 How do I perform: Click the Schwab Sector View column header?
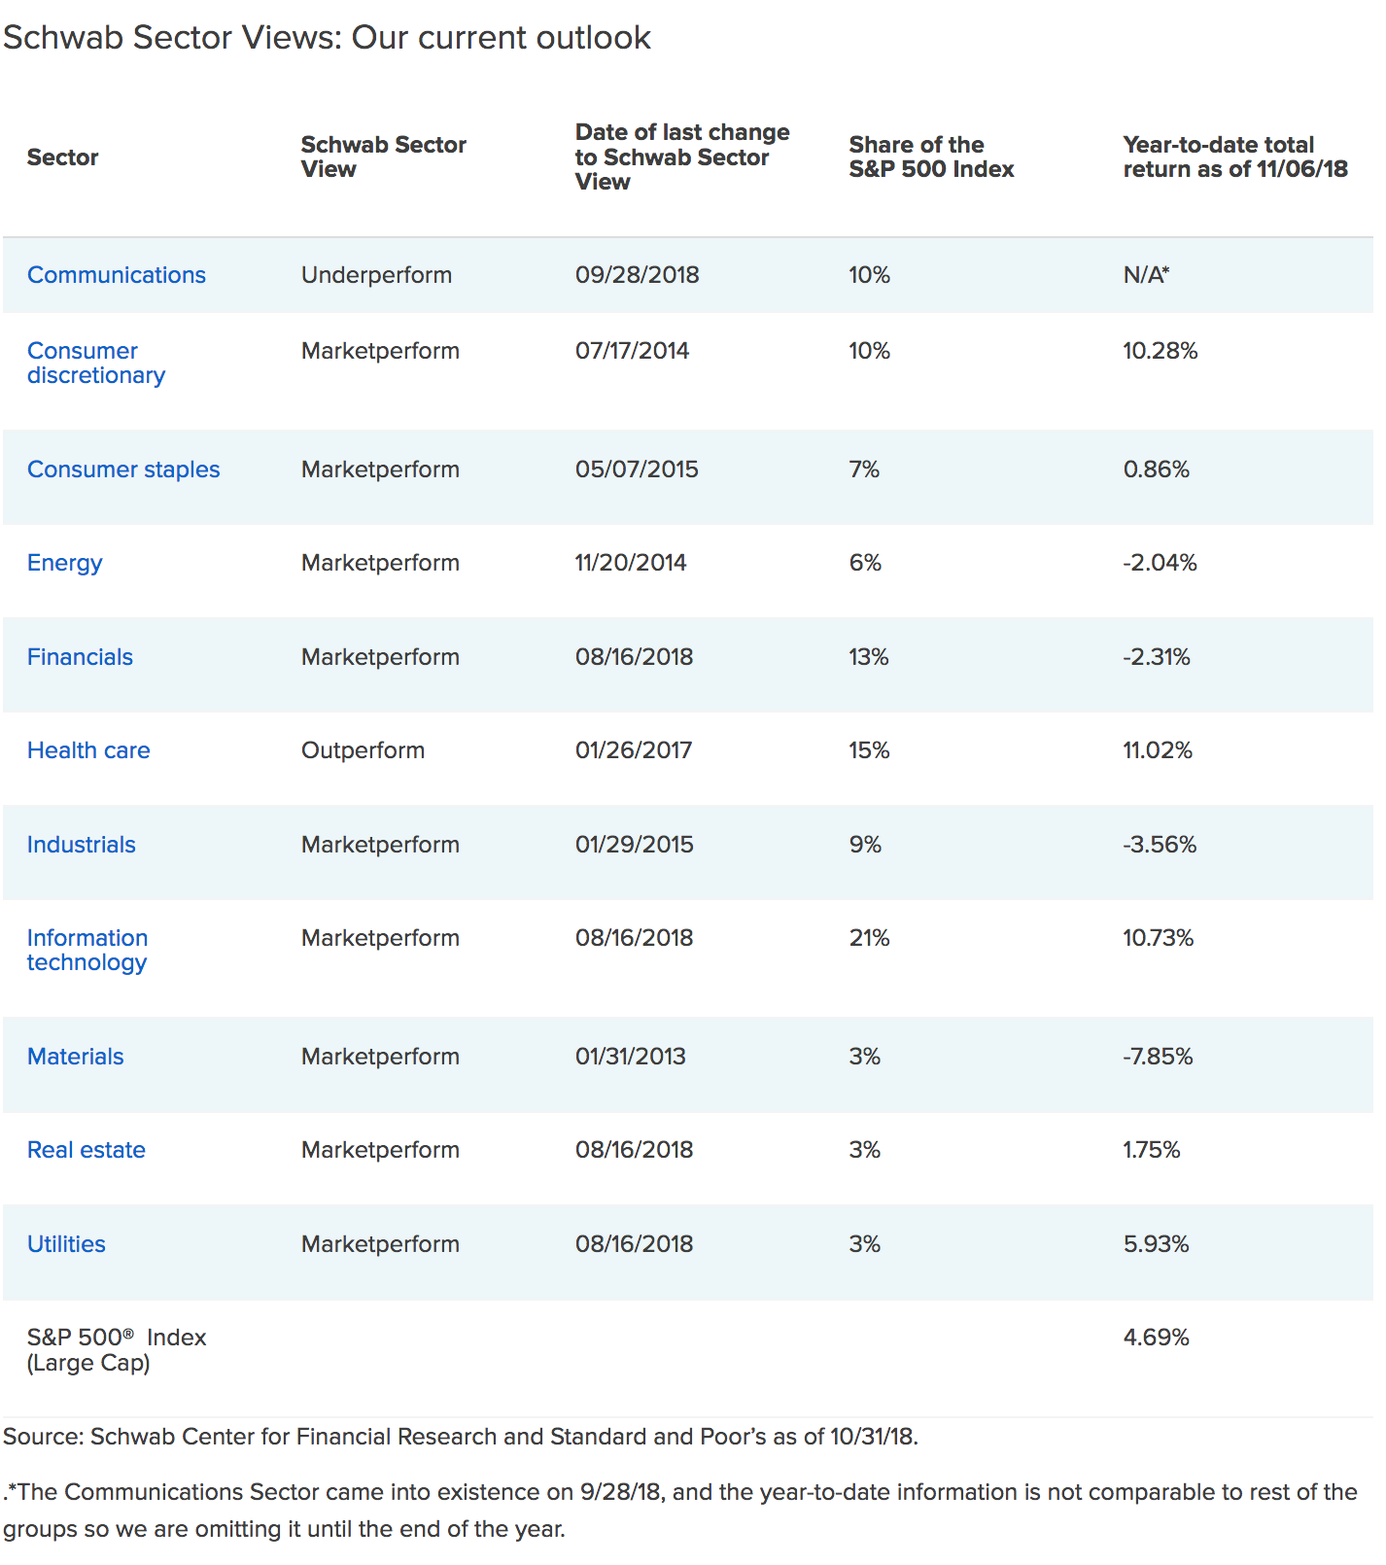(x=383, y=156)
